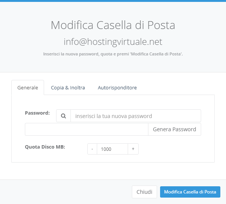Switch to the Copia & Inoltra tab
This screenshot has height=204, width=226.
(x=68, y=87)
